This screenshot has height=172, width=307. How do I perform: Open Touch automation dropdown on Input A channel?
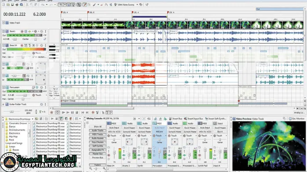pyautogui.click(x=226, y=136)
